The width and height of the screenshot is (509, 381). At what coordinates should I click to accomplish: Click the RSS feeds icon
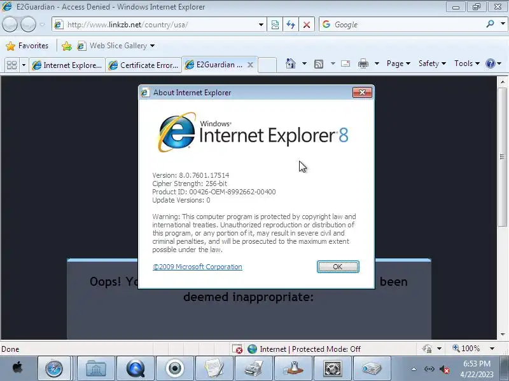(319, 64)
